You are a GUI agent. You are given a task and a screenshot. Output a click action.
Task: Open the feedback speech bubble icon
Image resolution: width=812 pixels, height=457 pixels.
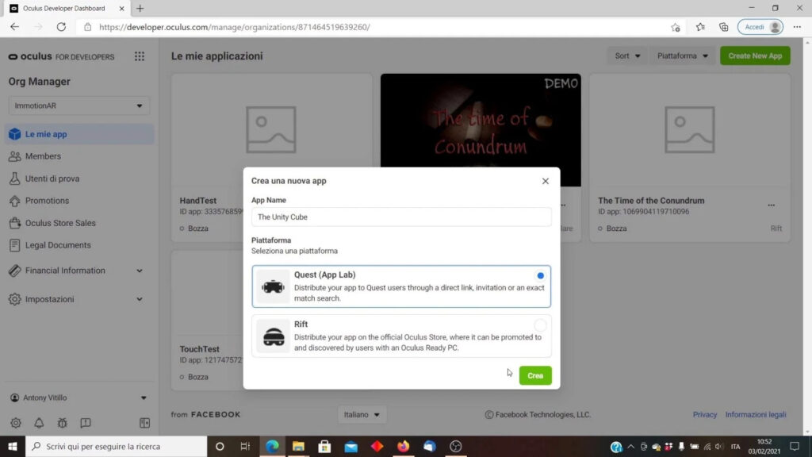click(86, 423)
